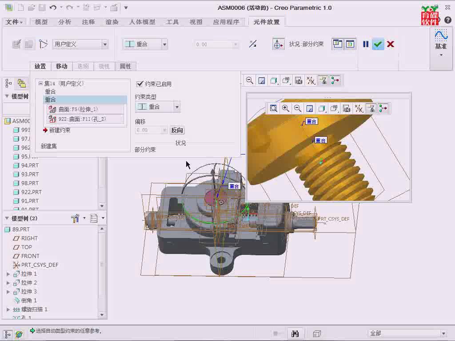Click 新建集 to add a set
Viewport: 455px width, 341px height.
pyautogui.click(x=49, y=146)
